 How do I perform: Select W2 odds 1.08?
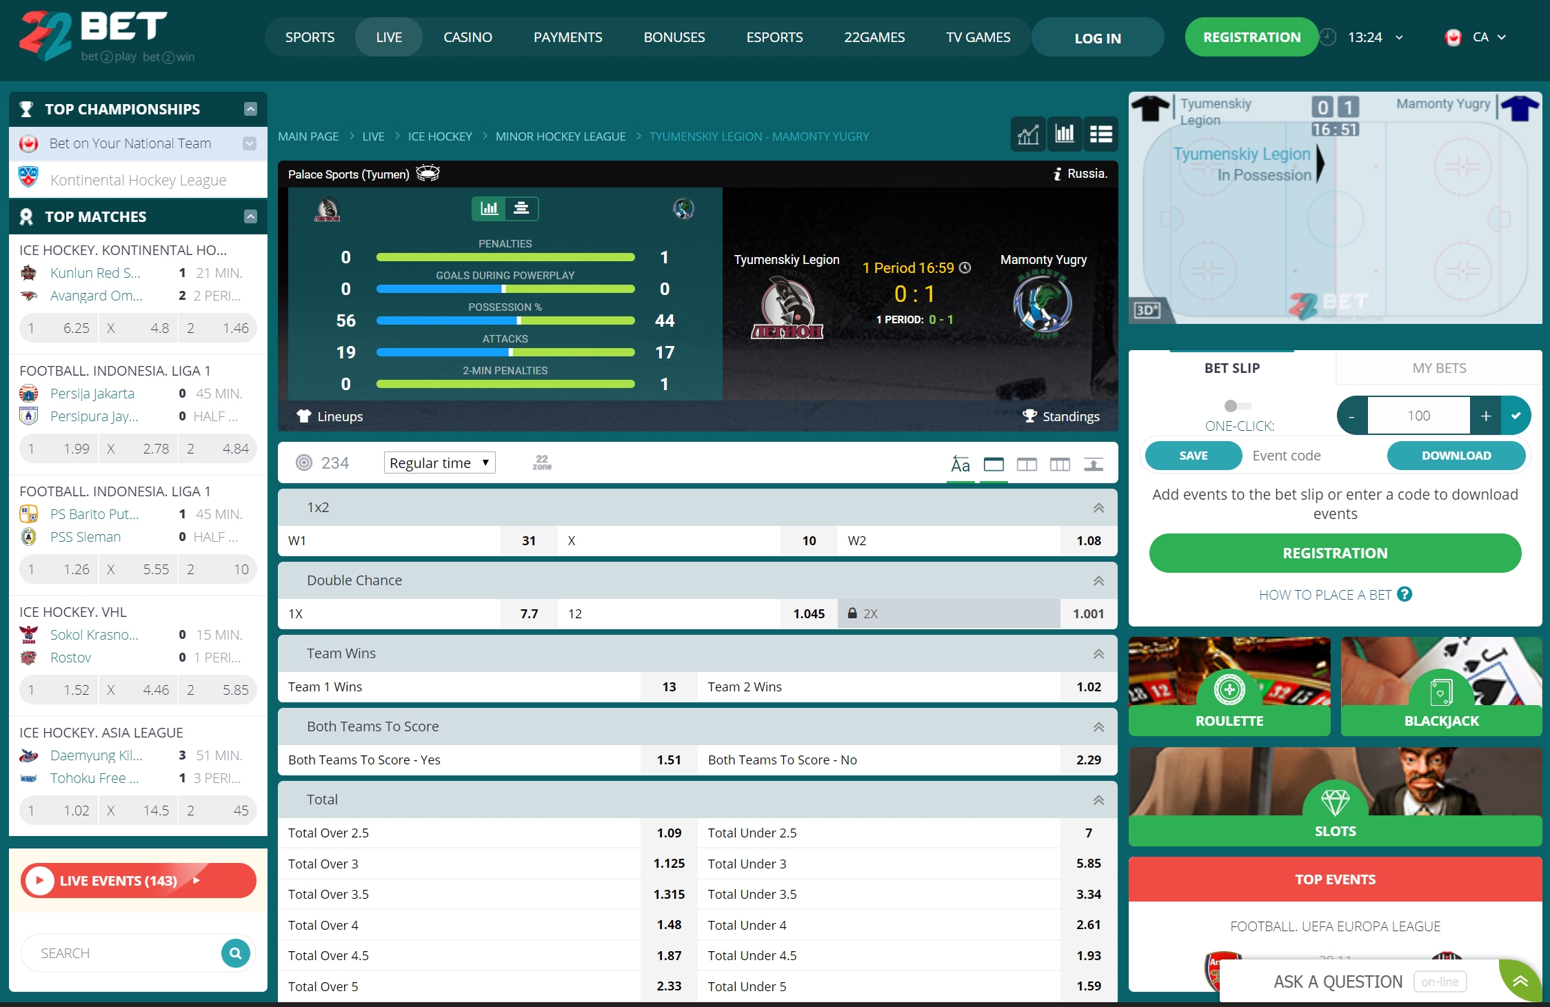(1088, 541)
